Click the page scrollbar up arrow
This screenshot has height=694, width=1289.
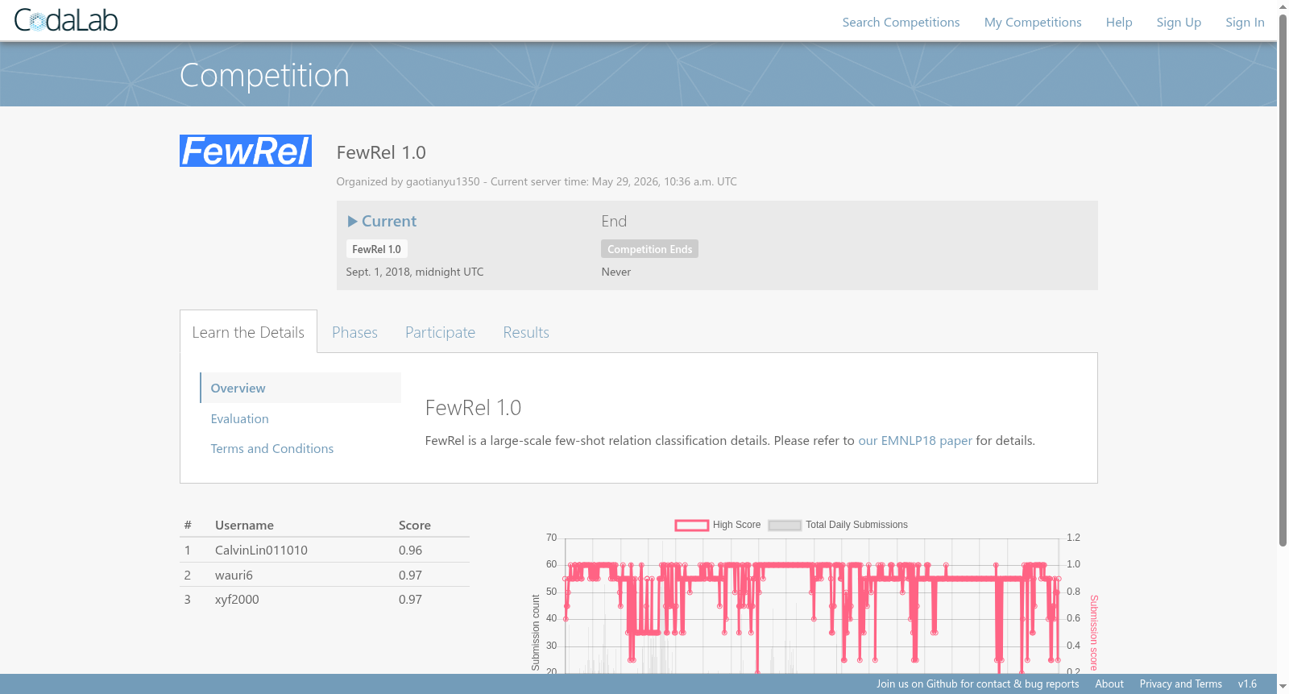point(1283,6)
